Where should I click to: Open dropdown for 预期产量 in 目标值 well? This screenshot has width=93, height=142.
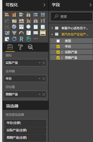39,94
